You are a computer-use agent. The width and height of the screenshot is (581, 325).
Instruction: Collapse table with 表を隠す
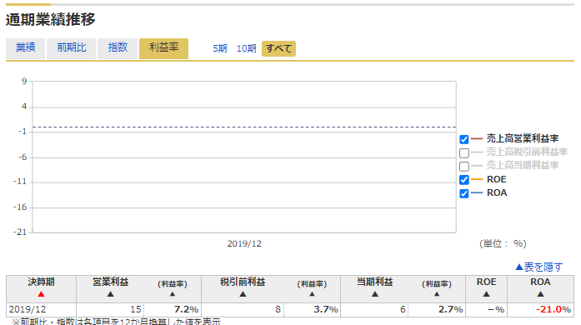[539, 267]
